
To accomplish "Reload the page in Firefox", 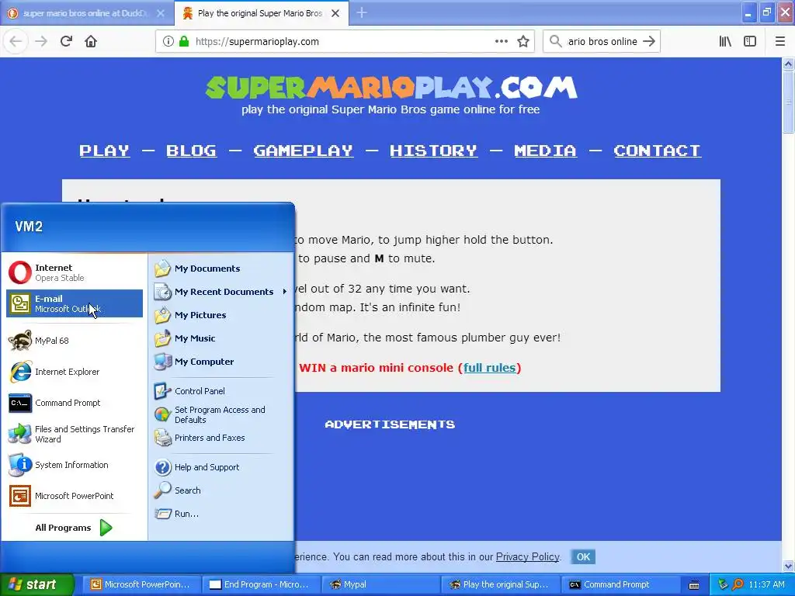I will pyautogui.click(x=67, y=41).
